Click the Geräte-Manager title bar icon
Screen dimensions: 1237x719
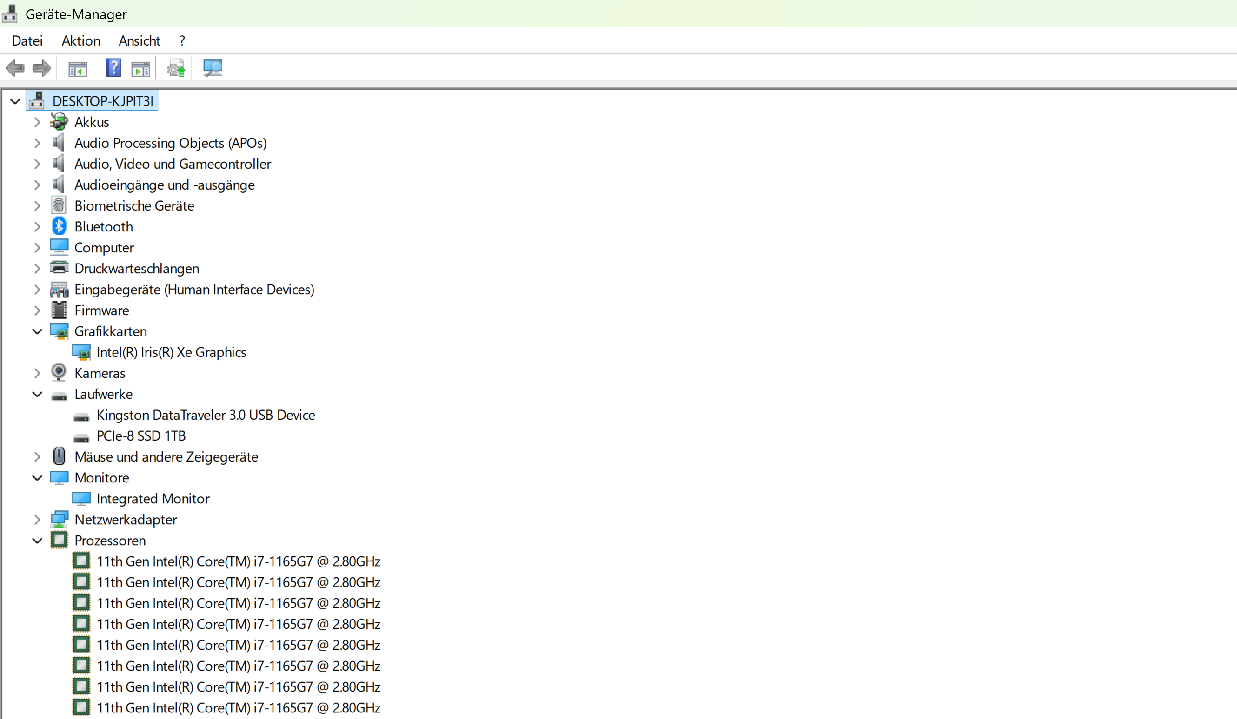pos(10,14)
